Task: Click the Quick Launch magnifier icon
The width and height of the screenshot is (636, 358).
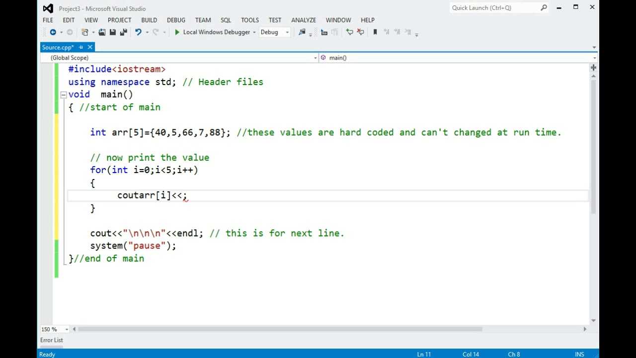Action: click(544, 7)
